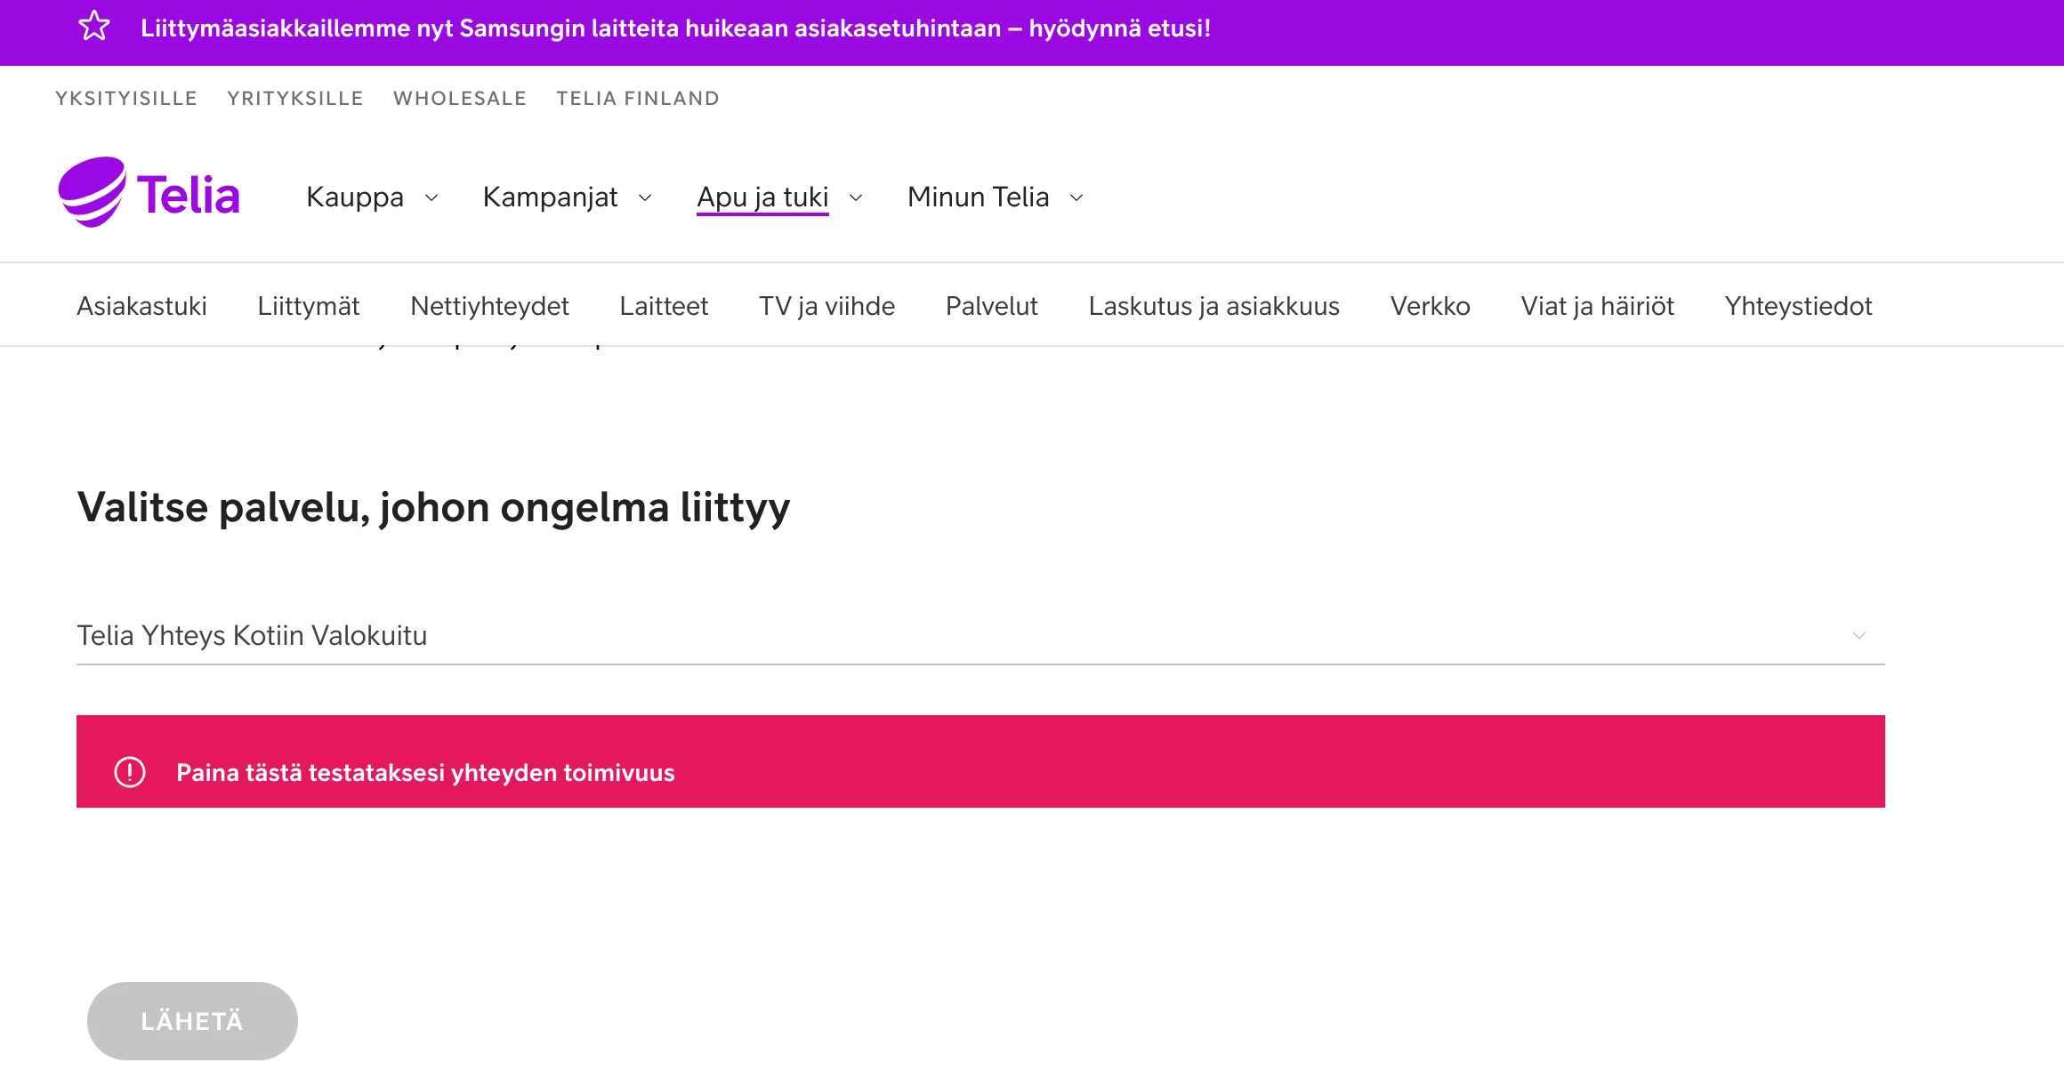Open the Yrityksille section
This screenshot has height=1087, width=2064.
[x=294, y=98]
